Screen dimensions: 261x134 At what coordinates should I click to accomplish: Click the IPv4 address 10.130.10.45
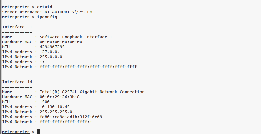pyautogui.click(x=55, y=107)
